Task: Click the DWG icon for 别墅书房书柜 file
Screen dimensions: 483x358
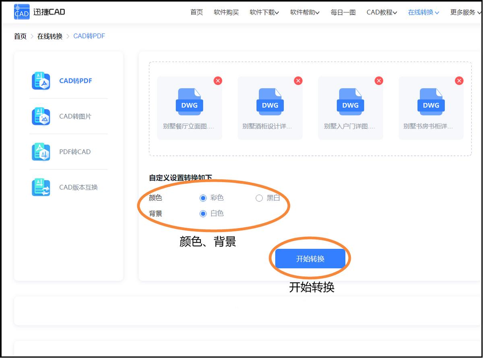Action: pos(431,101)
